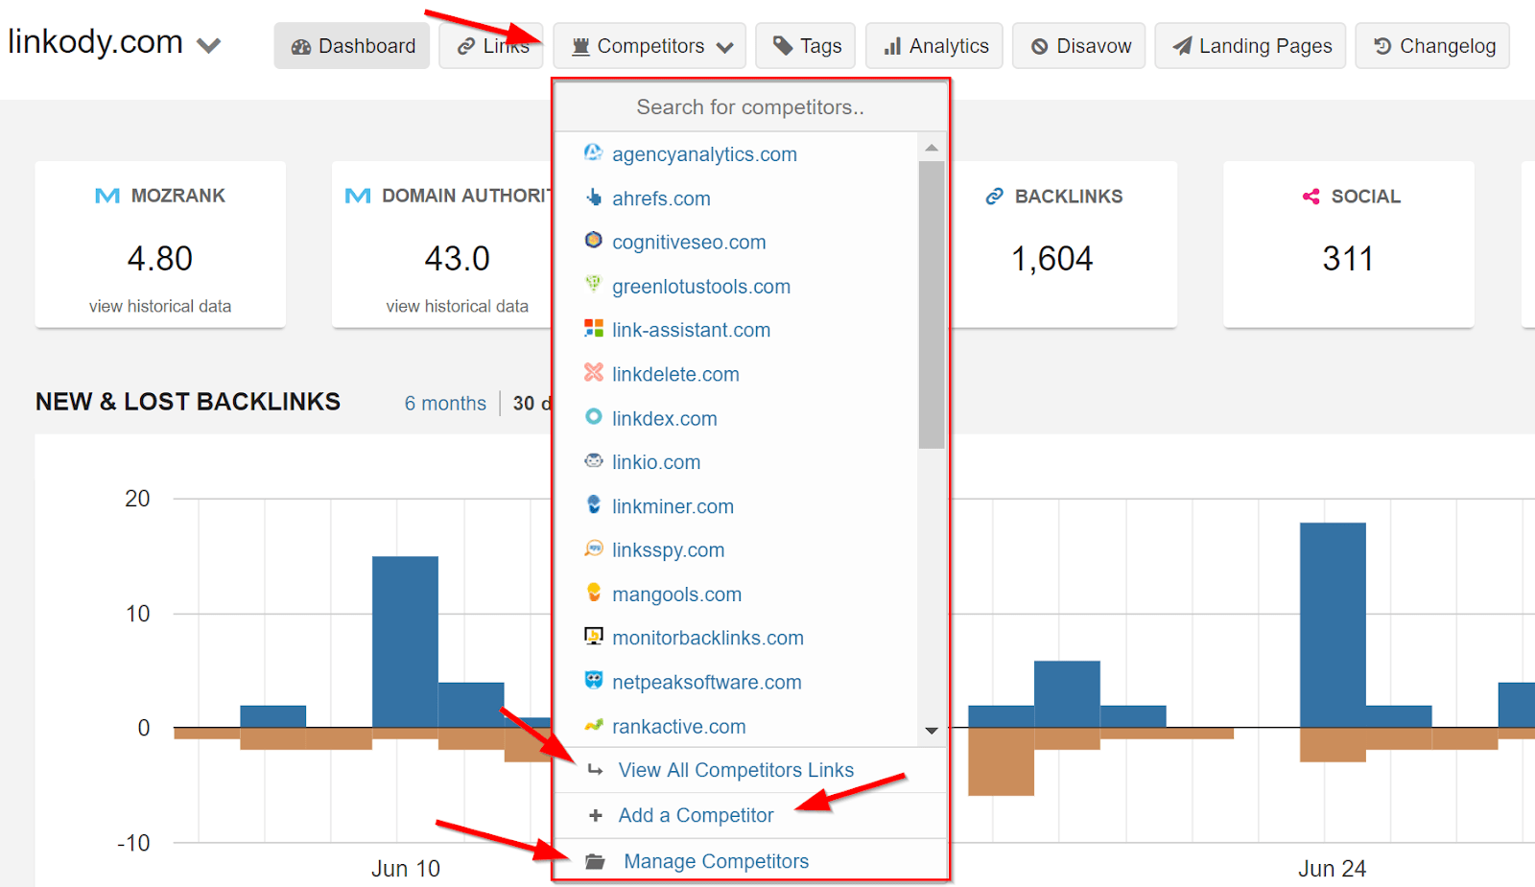Select View All Competitors Links
This screenshot has width=1535, height=887.
[735, 770]
